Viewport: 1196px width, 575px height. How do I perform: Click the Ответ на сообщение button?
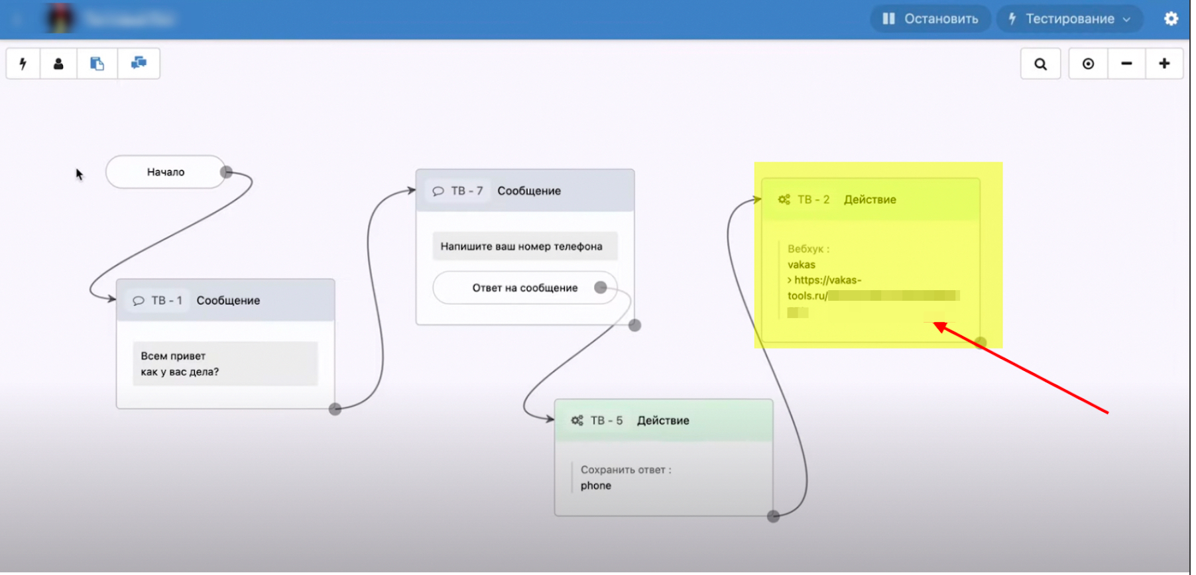click(524, 288)
